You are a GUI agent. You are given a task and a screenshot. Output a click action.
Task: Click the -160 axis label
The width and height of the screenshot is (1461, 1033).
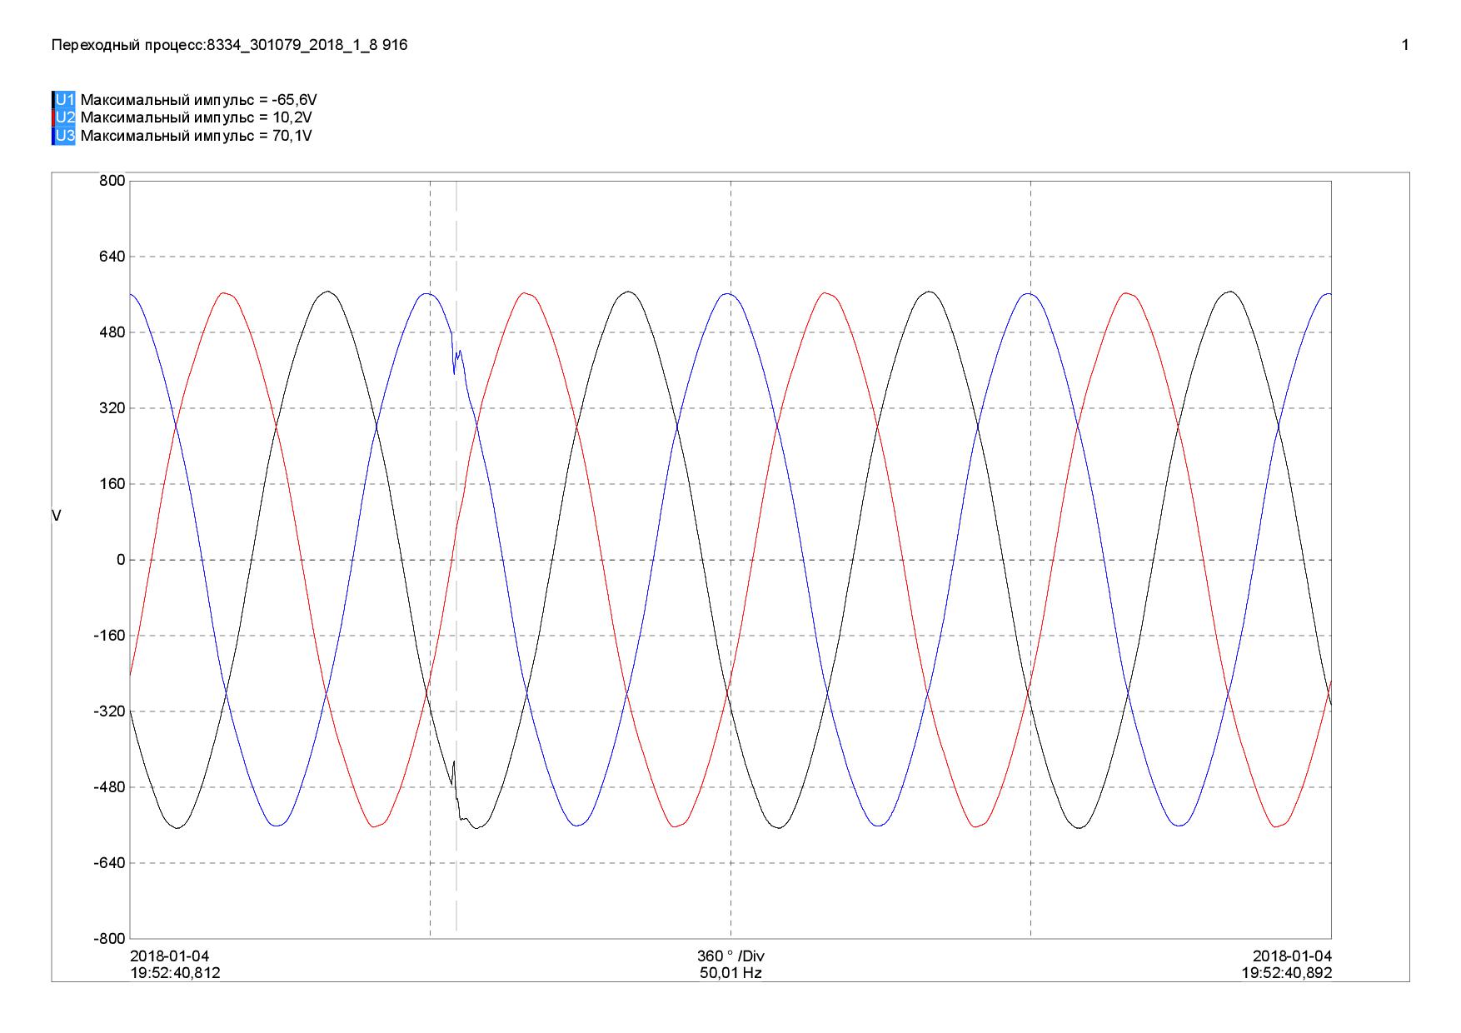pos(111,636)
